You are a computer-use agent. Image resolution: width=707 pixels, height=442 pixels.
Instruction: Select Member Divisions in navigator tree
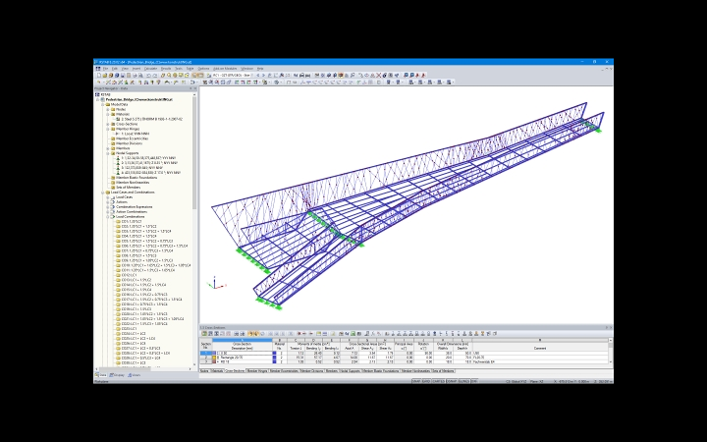tap(129, 143)
